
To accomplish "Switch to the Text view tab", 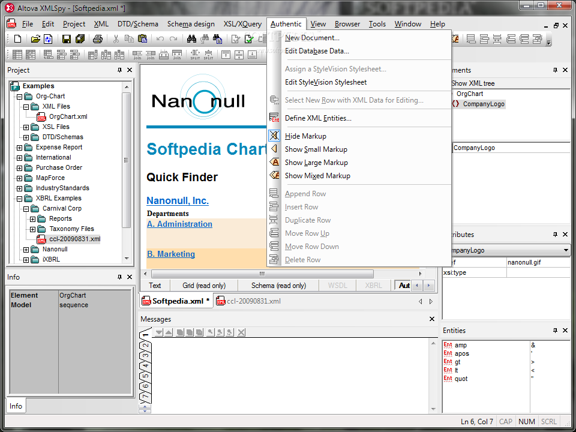I will (155, 286).
